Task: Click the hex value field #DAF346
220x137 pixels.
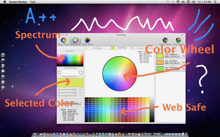Action: (x=122, y=48)
